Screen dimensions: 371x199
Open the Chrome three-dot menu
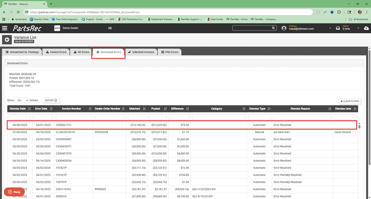[367, 12]
